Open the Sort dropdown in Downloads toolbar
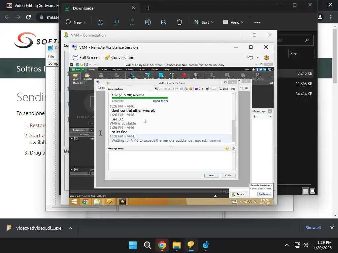The width and height of the screenshot is (338, 253). pyautogui.click(x=203, y=22)
